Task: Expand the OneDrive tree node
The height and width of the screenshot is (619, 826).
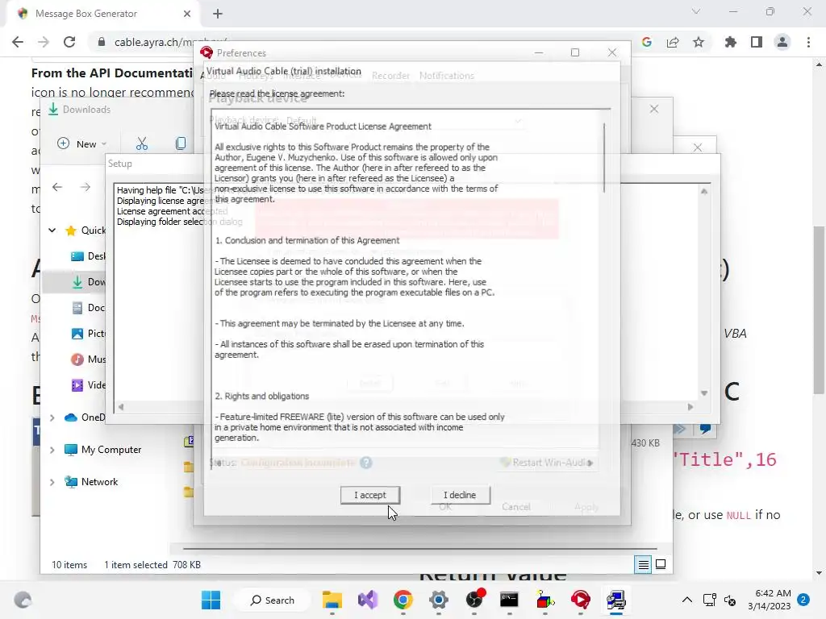Action: 52,418
